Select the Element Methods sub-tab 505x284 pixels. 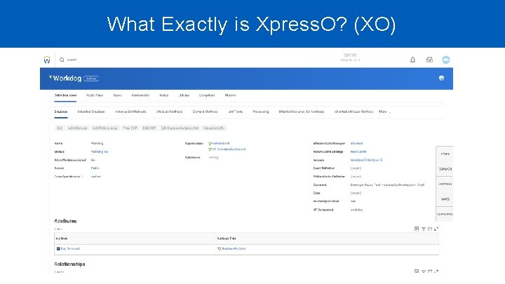(x=205, y=111)
